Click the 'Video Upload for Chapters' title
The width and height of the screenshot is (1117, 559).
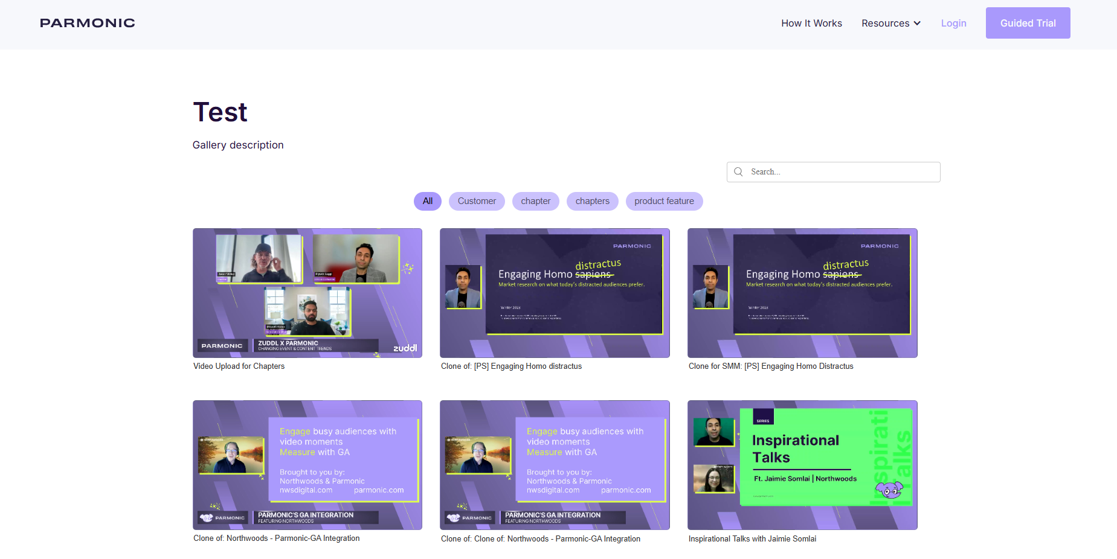pyautogui.click(x=239, y=366)
